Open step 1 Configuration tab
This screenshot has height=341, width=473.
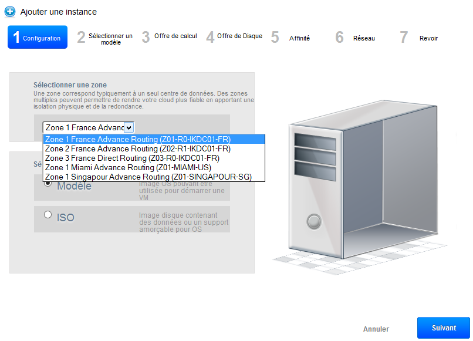[x=38, y=38]
